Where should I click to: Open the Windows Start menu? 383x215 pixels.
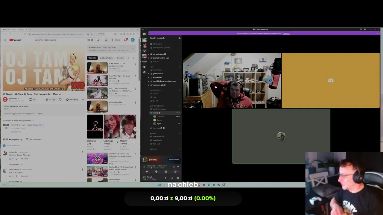pyautogui.click(x=159, y=185)
